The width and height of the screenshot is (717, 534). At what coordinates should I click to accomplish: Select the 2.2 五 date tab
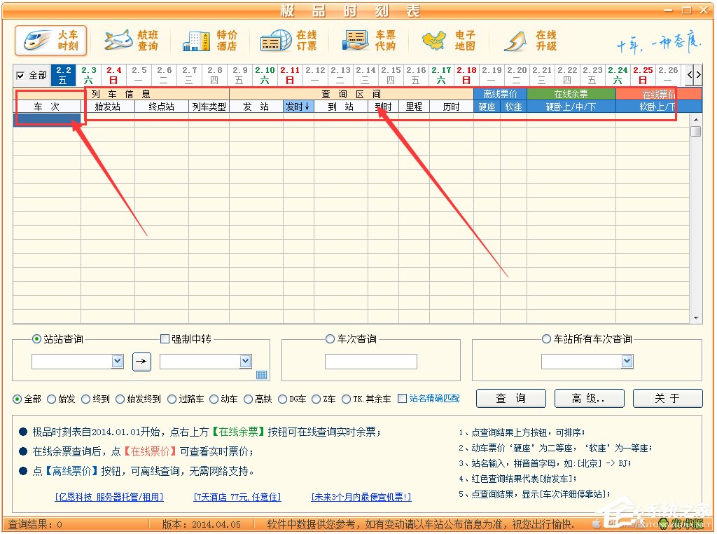(63, 76)
